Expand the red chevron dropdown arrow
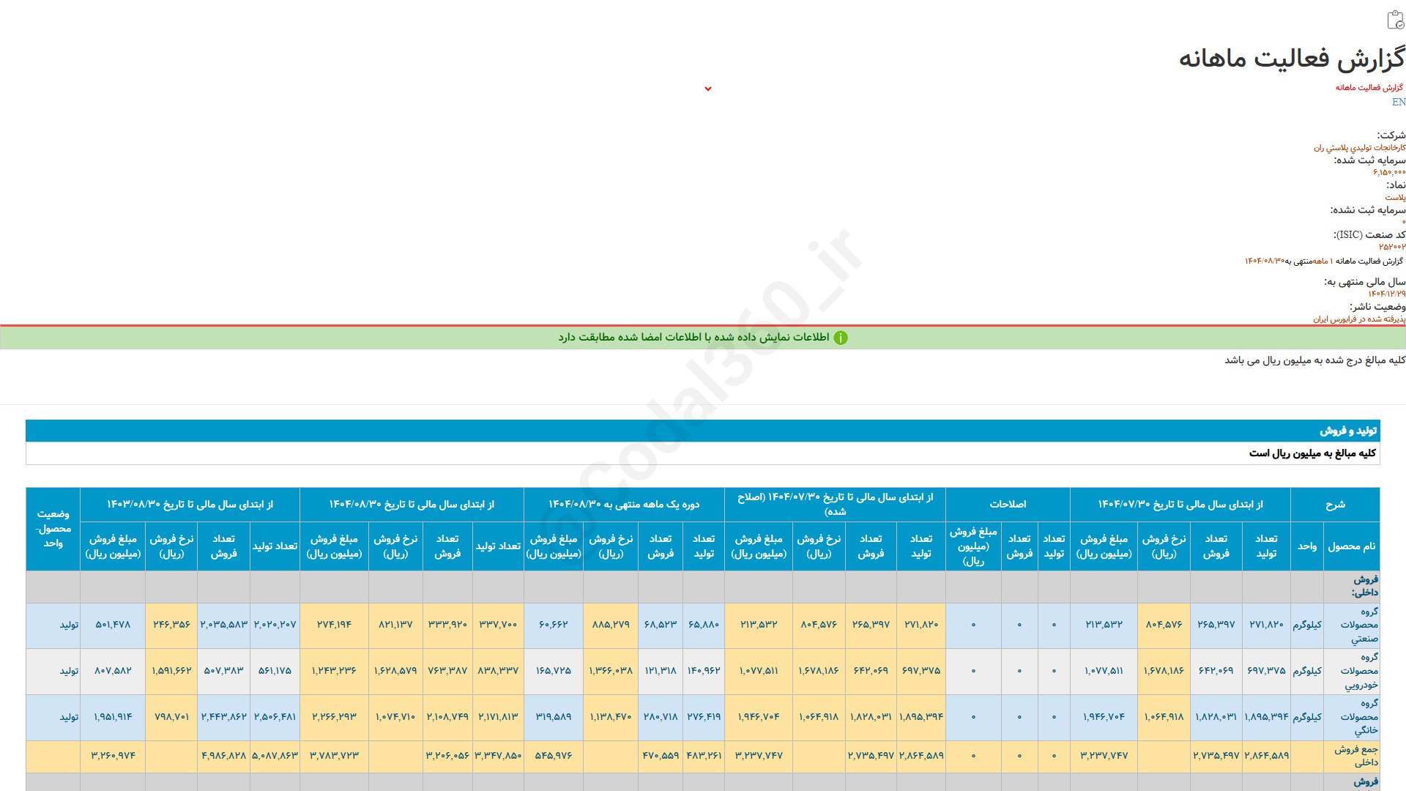The image size is (1406, 791). [x=707, y=89]
